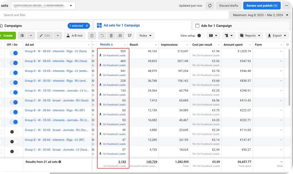Open Group D - W - 25-65 Riga LV ad set link

(x=56, y=71)
